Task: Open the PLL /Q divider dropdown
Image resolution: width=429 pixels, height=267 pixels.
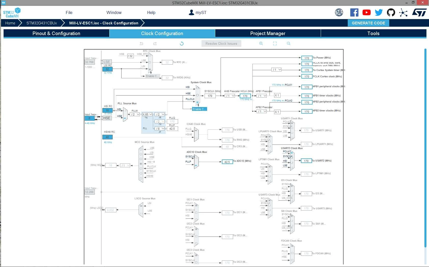Action: [160, 122]
